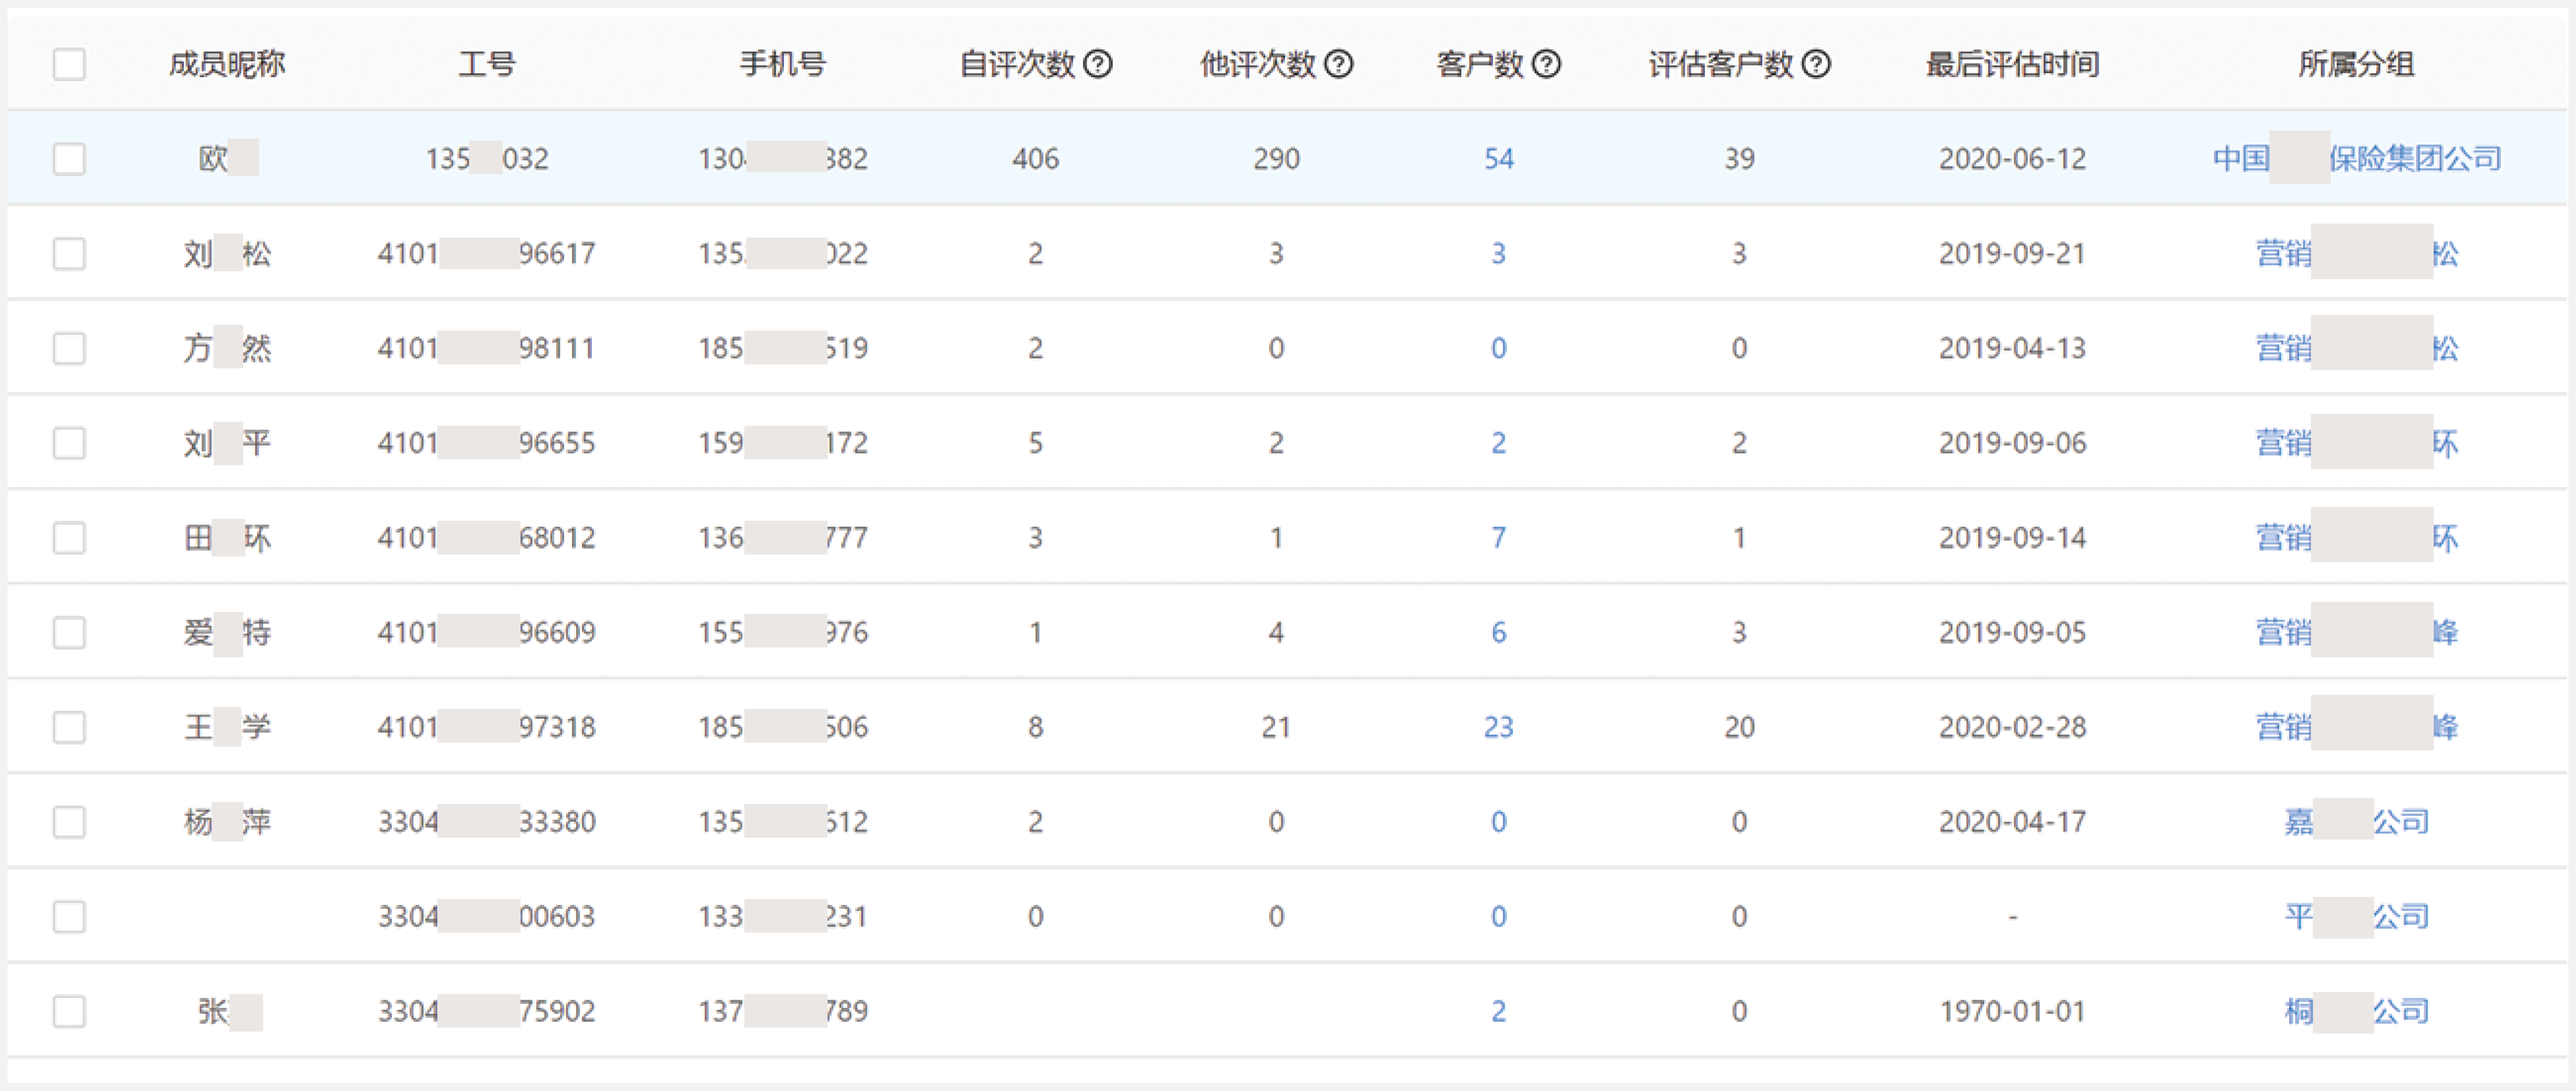
Task: Click the 成员昵称 column header
Action: tap(227, 64)
